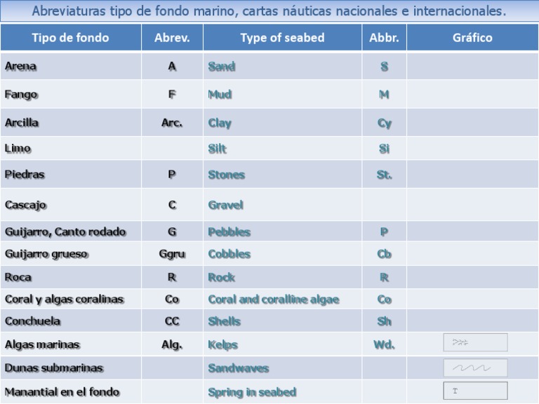Click the 'Abbr.' column header
Viewport: 539px width, 404px height.
pos(385,37)
